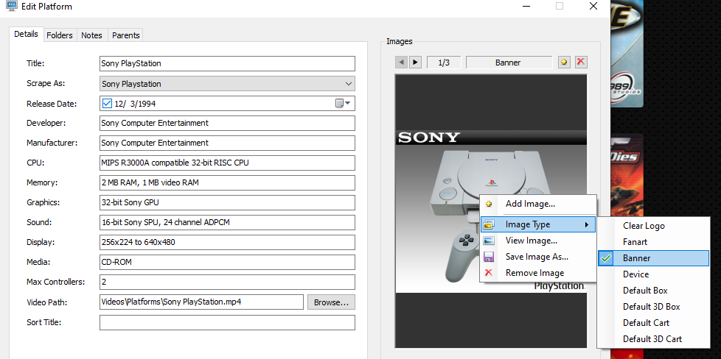
Task: Switch to the Folders tab
Action: [60, 35]
